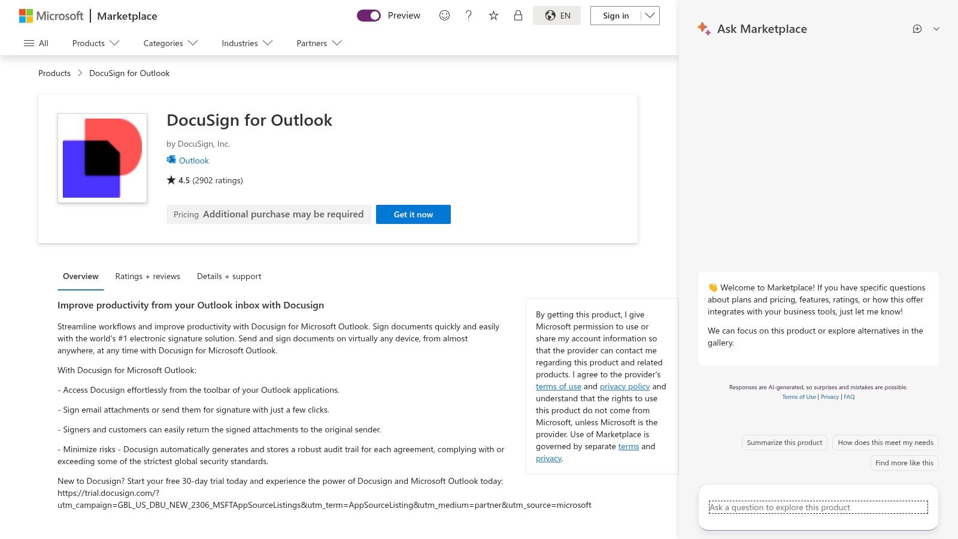Image resolution: width=958 pixels, height=539 pixels.
Task: Open the provider's terms of use link
Action: coord(559,386)
